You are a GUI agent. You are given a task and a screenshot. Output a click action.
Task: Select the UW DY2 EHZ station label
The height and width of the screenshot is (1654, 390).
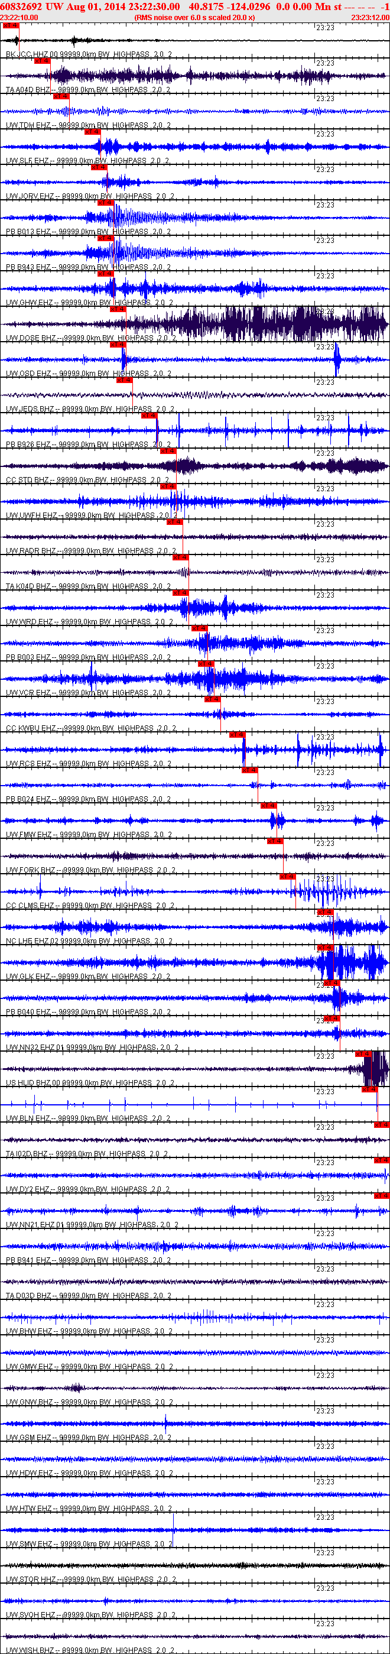(x=88, y=1189)
